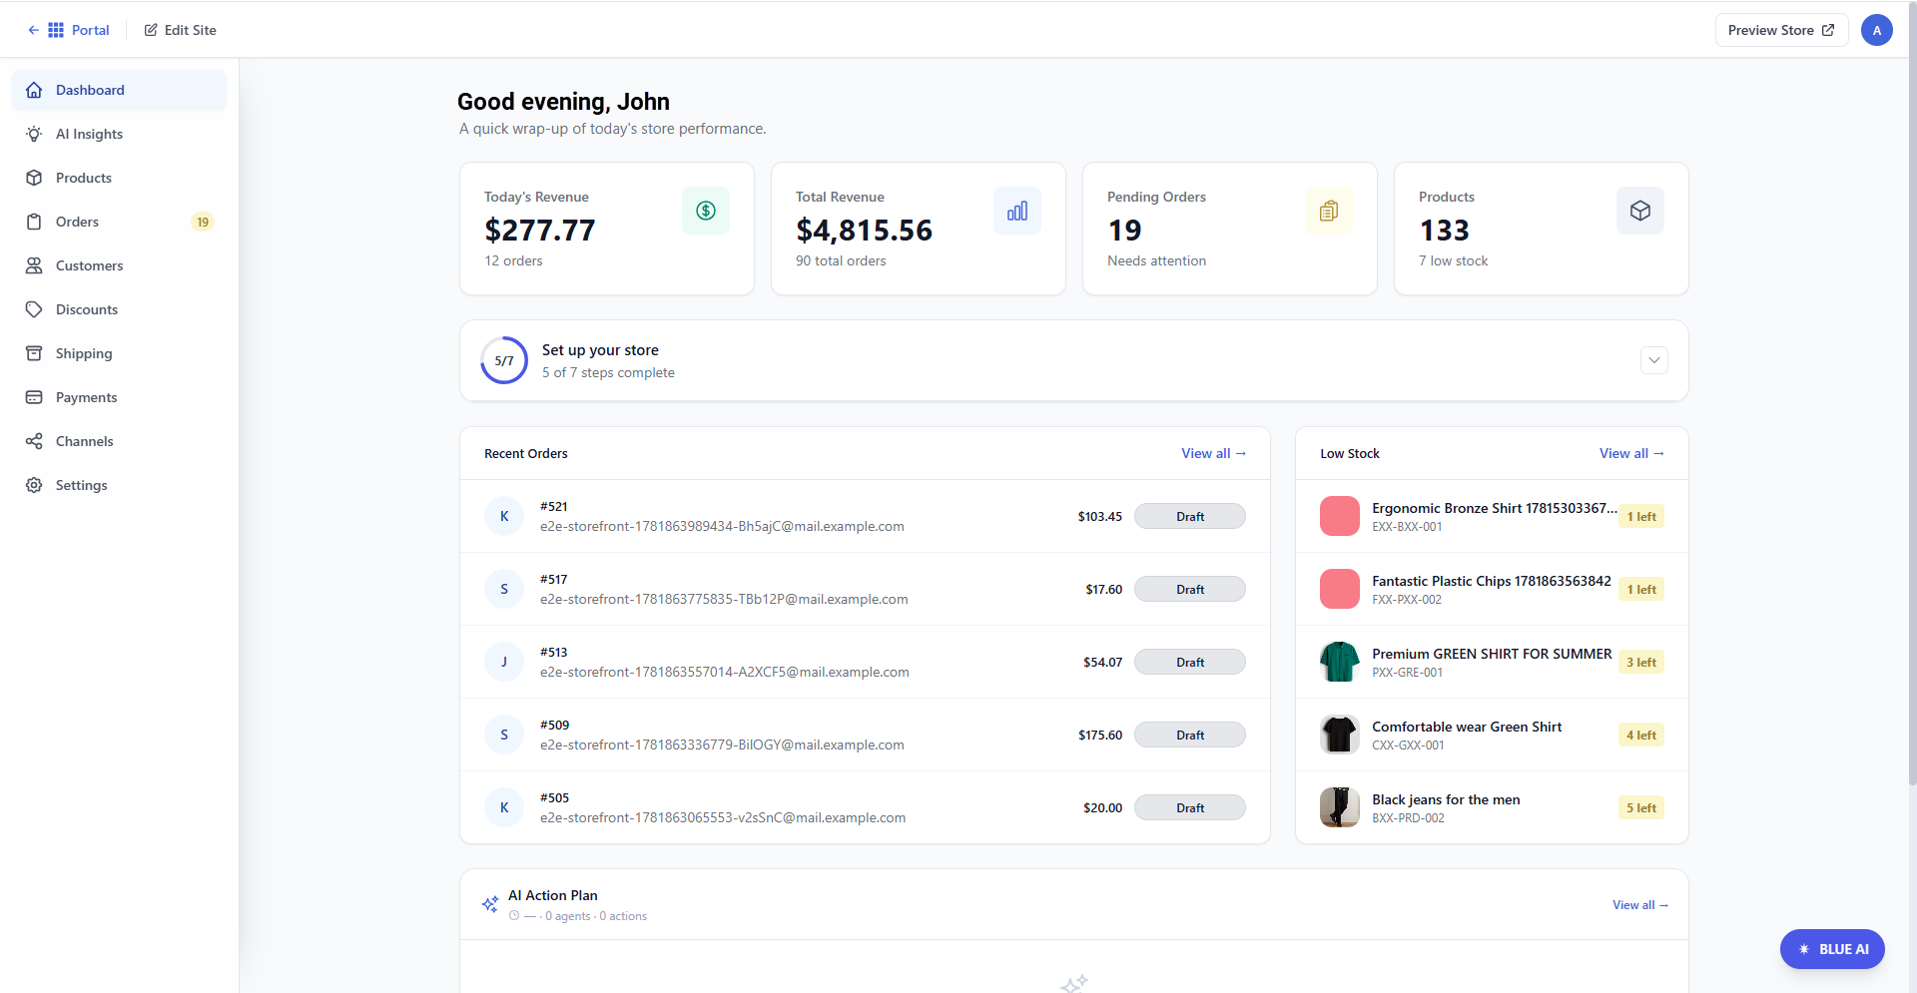1917x993 pixels.
Task: Click the J avatar for order #513
Action: click(504, 662)
